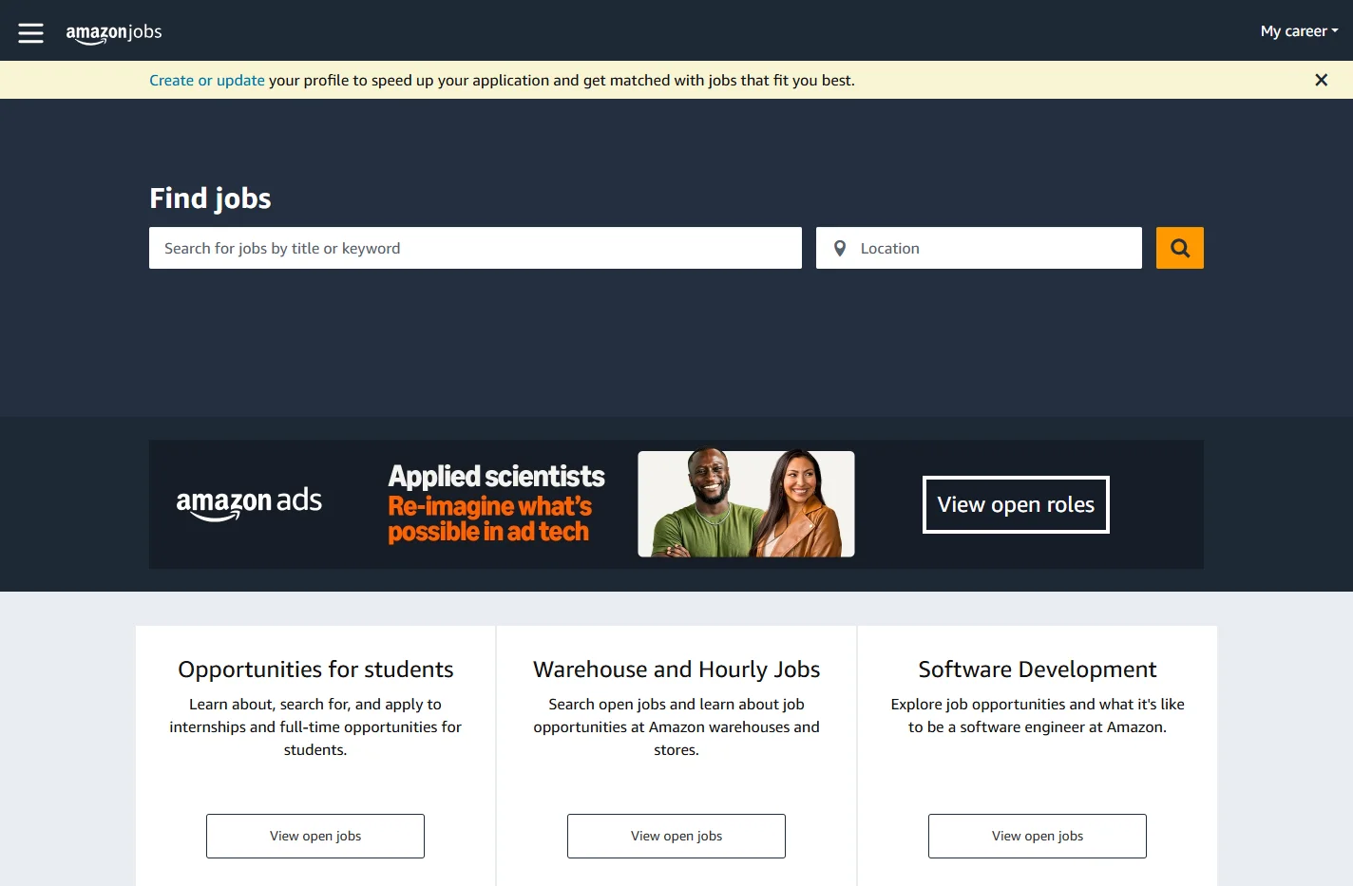Focus the job title or keyword search field
Viewport: 1353px width, 886px height.
click(475, 248)
